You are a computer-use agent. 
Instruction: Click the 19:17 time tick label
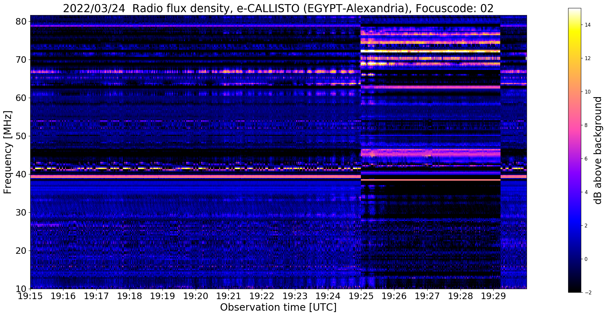(x=96, y=296)
